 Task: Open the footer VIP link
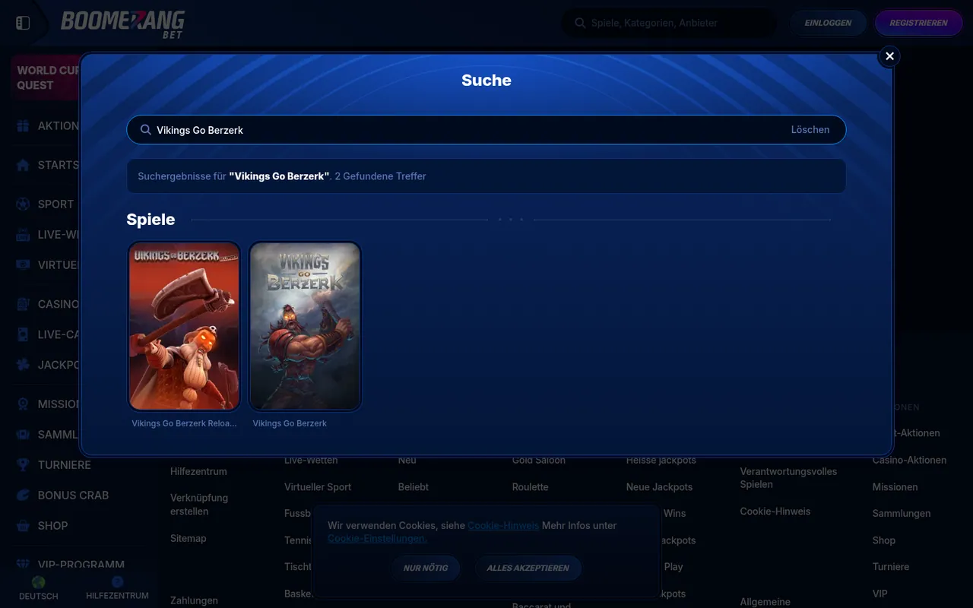pyautogui.click(x=880, y=594)
